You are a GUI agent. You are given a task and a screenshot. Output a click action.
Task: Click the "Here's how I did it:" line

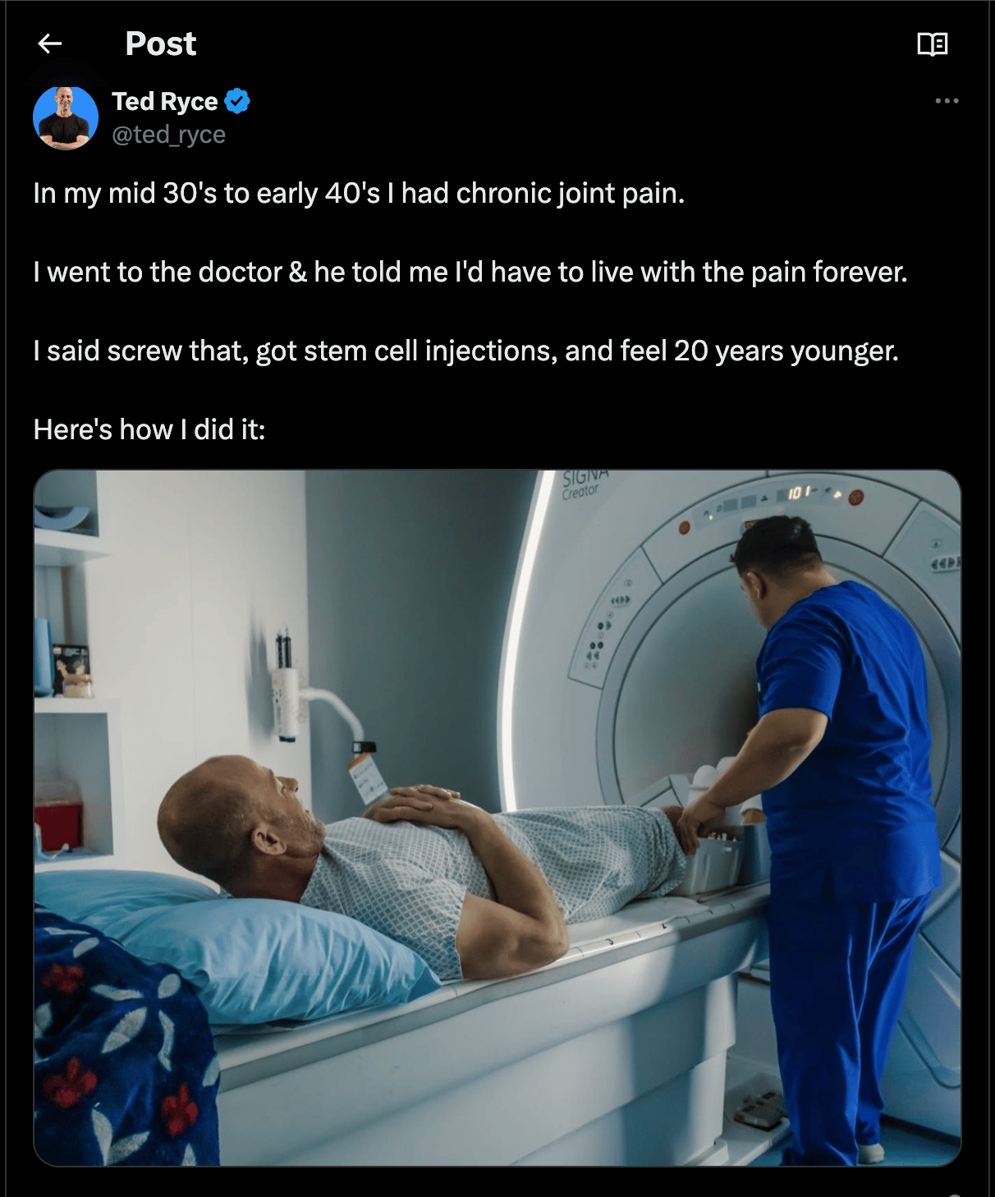pyautogui.click(x=149, y=429)
